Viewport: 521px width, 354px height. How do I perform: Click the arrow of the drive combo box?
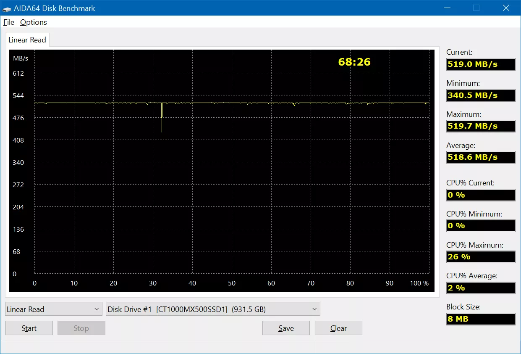point(314,309)
